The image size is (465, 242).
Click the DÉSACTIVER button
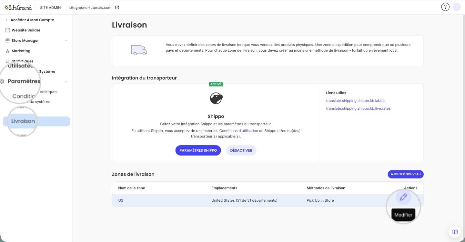point(241,150)
